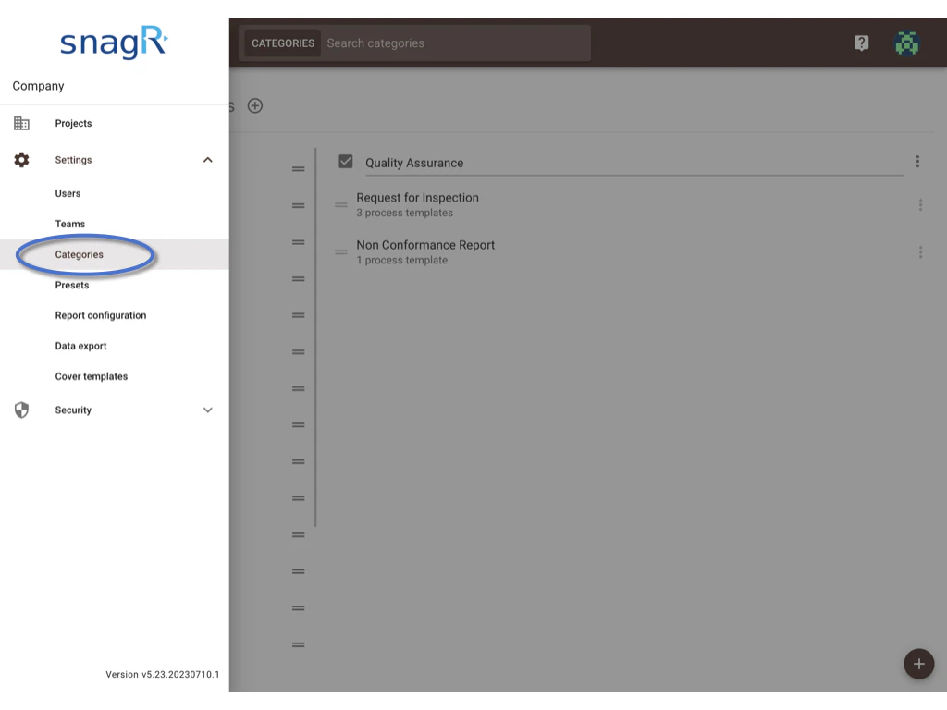The image size is (947, 710).
Task: Expand the Security section chevron
Action: point(207,410)
